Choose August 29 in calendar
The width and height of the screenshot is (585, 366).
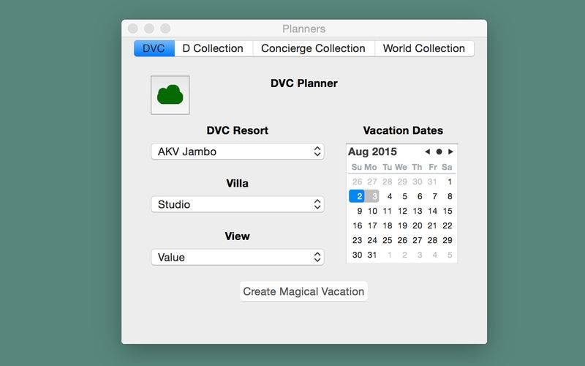point(448,240)
